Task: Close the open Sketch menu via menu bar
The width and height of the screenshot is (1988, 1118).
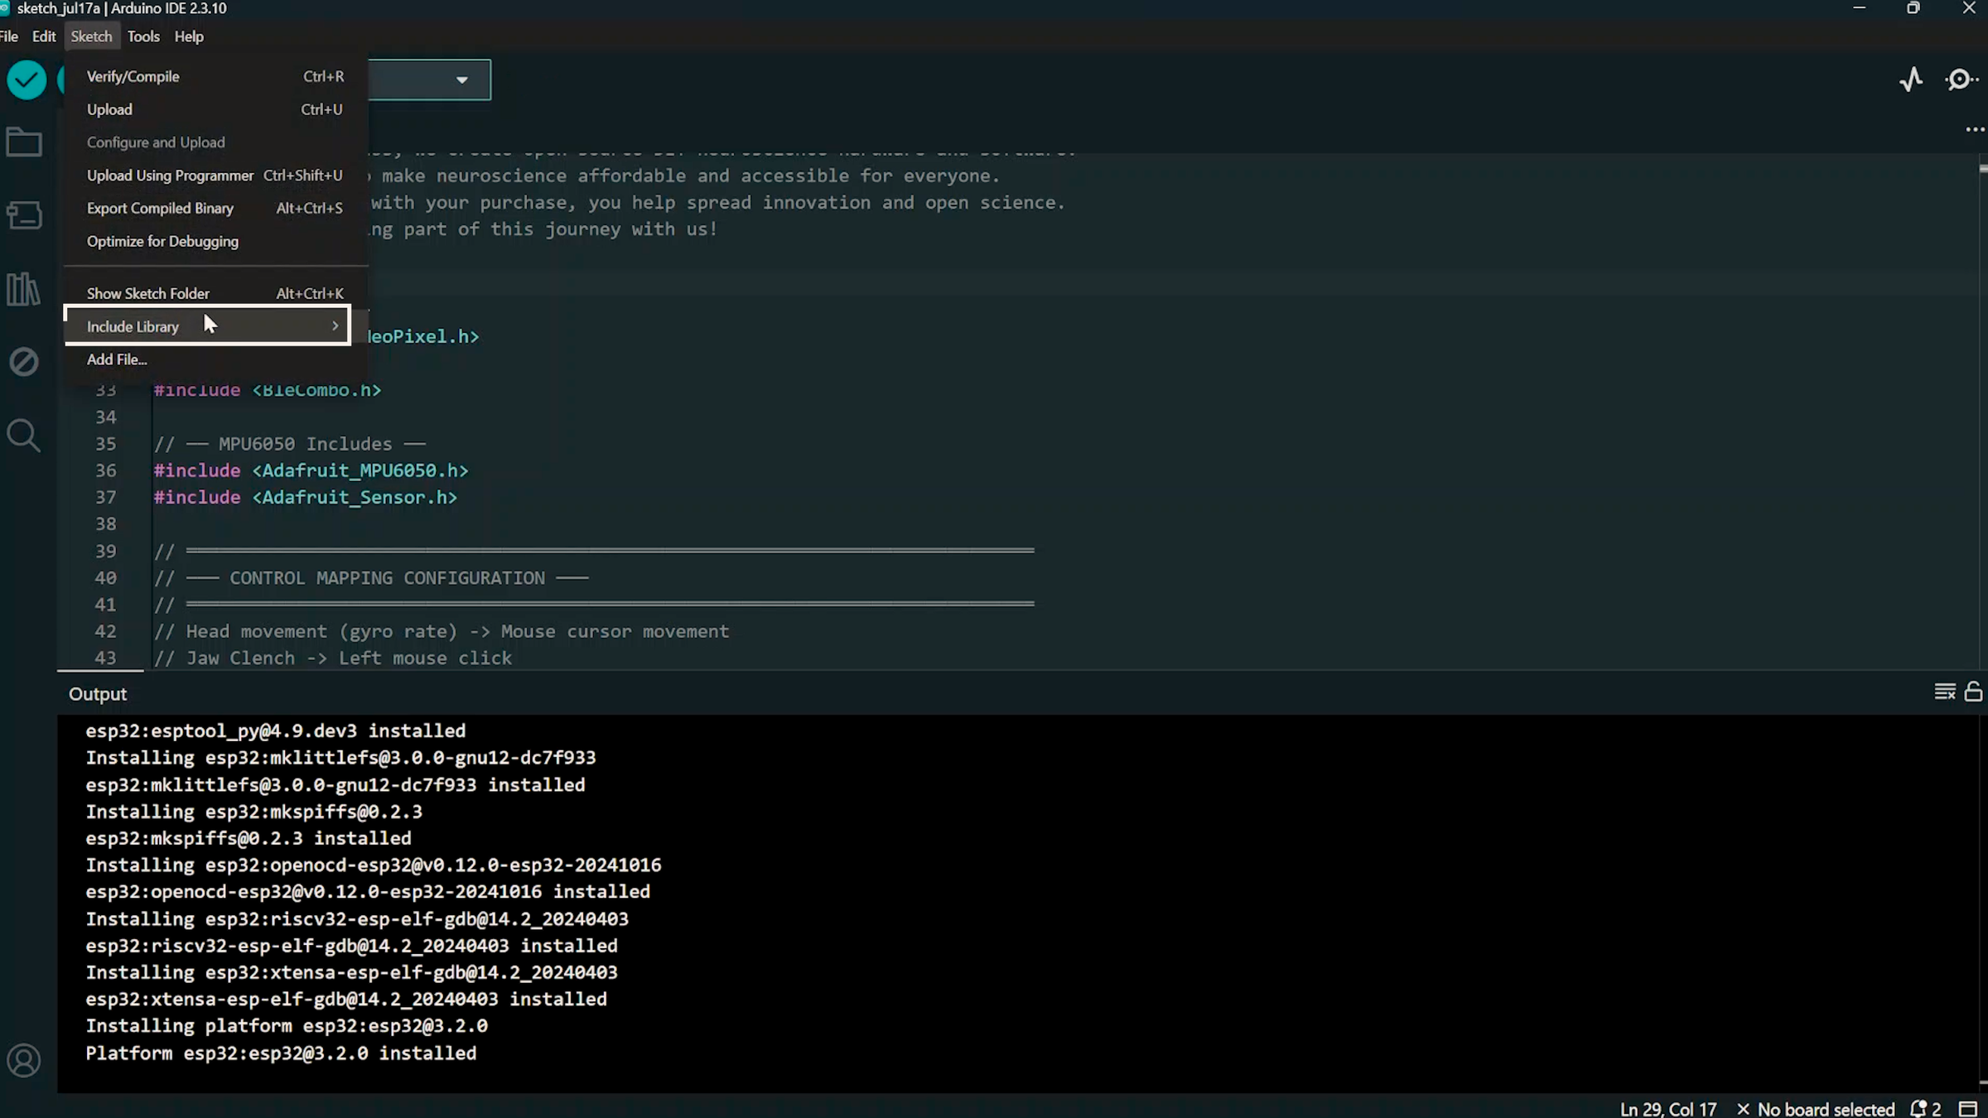Action: point(91,36)
